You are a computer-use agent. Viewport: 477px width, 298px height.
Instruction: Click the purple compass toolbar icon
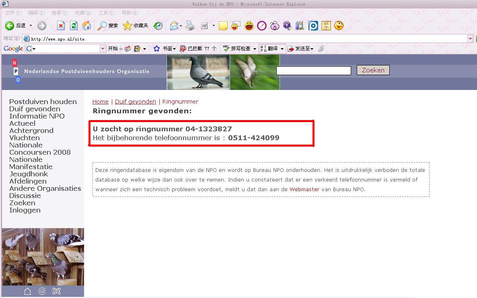click(261, 26)
